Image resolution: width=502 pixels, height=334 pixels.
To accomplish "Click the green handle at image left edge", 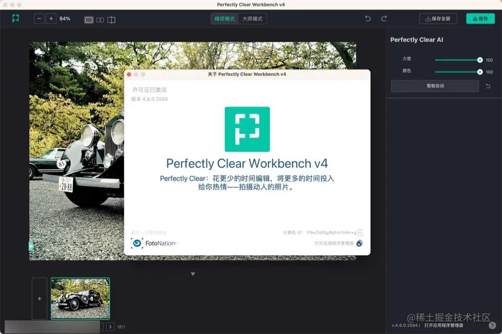I will [x=31, y=246].
